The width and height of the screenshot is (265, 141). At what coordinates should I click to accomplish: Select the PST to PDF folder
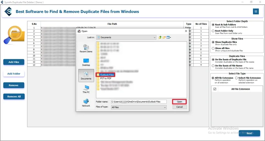pos(104,78)
